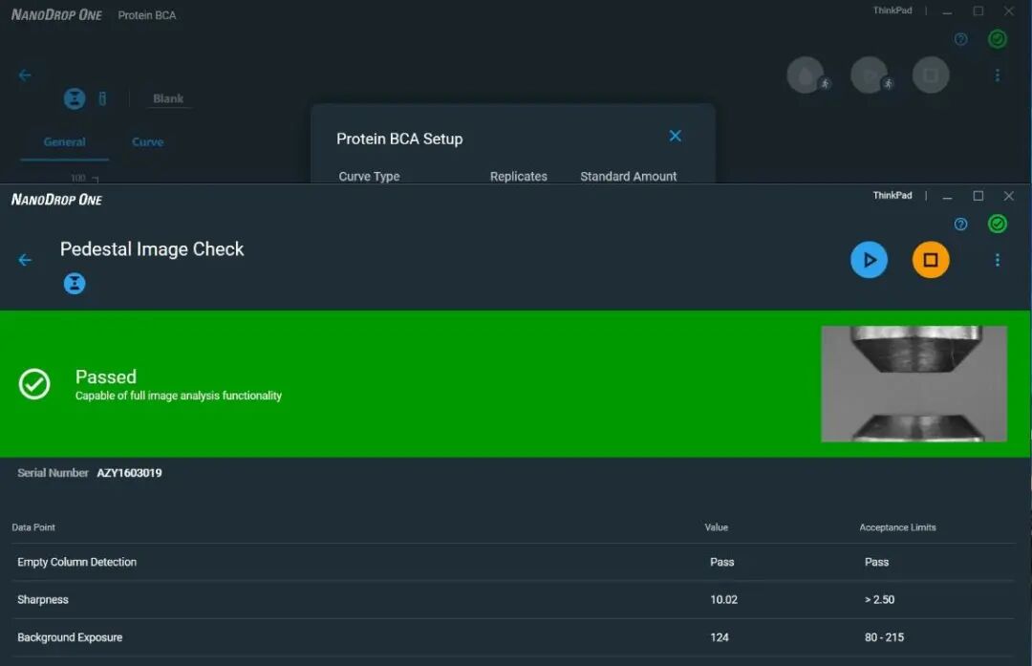Image resolution: width=1032 pixels, height=666 pixels.
Task: Click the Empty Column Detection row label
Action: coord(77,562)
